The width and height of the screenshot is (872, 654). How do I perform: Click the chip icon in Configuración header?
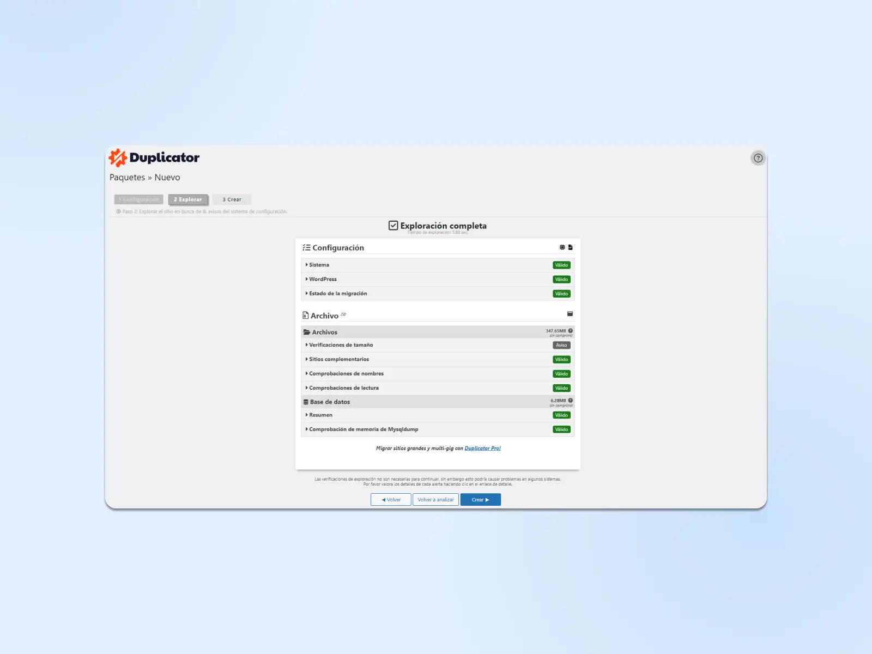[x=562, y=247]
